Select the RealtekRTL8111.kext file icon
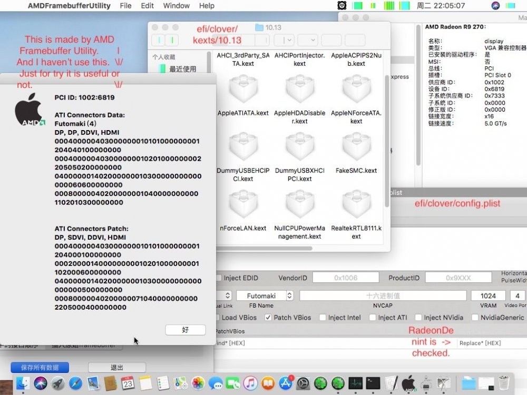 (x=356, y=204)
